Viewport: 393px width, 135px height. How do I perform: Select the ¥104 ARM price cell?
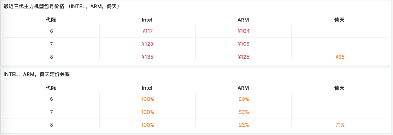[x=243, y=31]
